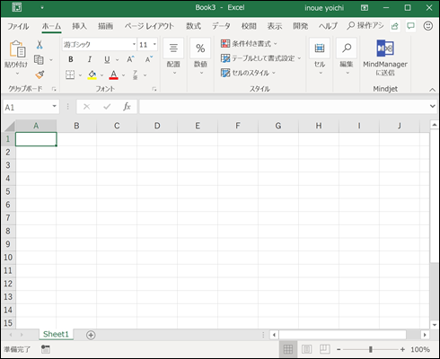Screen dimensions: 440x359
Task: Click the Copy icon in the clipboard group
Action: pyautogui.click(x=39, y=59)
